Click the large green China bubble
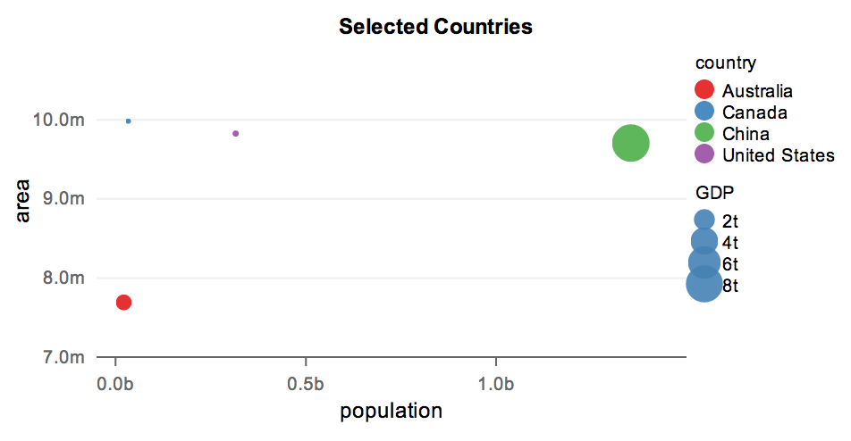Image resolution: width=851 pixels, height=441 pixels. pyautogui.click(x=630, y=143)
